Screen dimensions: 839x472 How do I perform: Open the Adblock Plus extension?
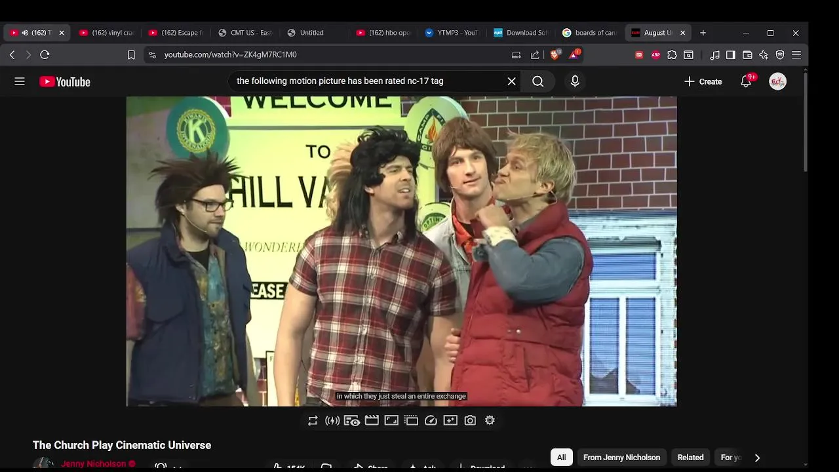pyautogui.click(x=655, y=55)
